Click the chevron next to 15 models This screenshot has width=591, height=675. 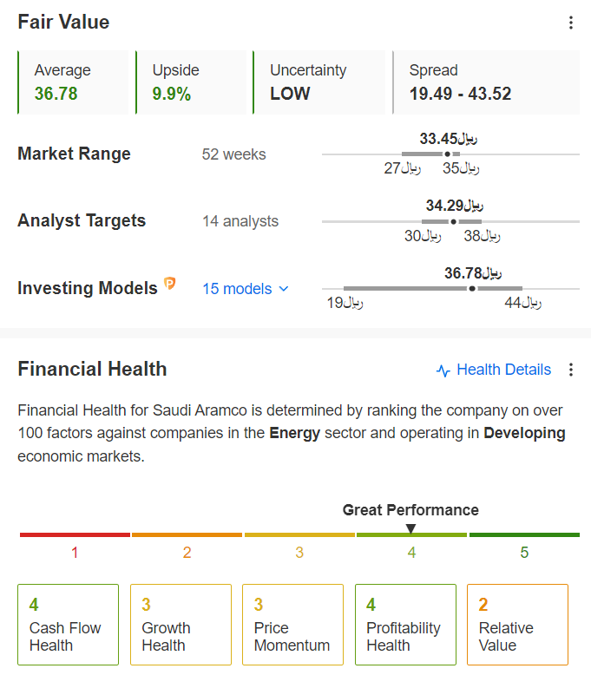pyautogui.click(x=284, y=289)
